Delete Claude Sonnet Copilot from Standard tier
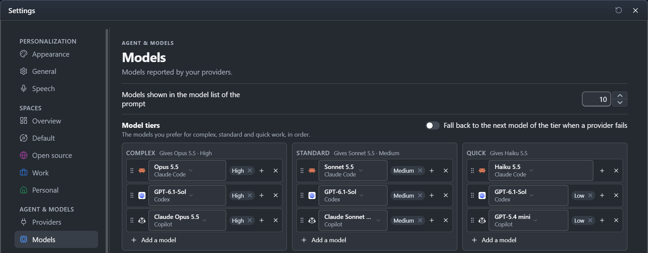 (x=446, y=220)
